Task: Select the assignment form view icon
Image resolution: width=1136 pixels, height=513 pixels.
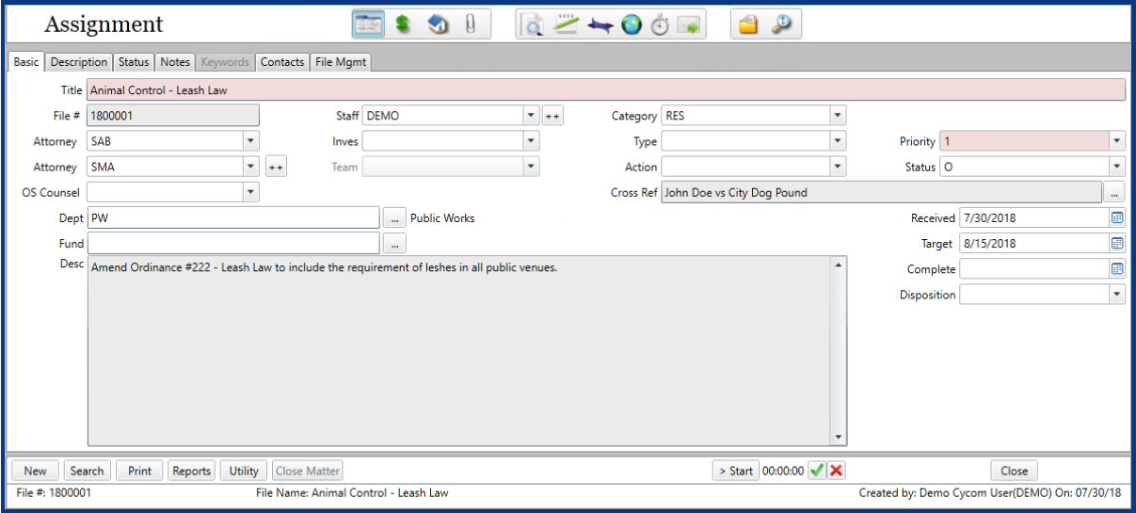Action: 368,25
